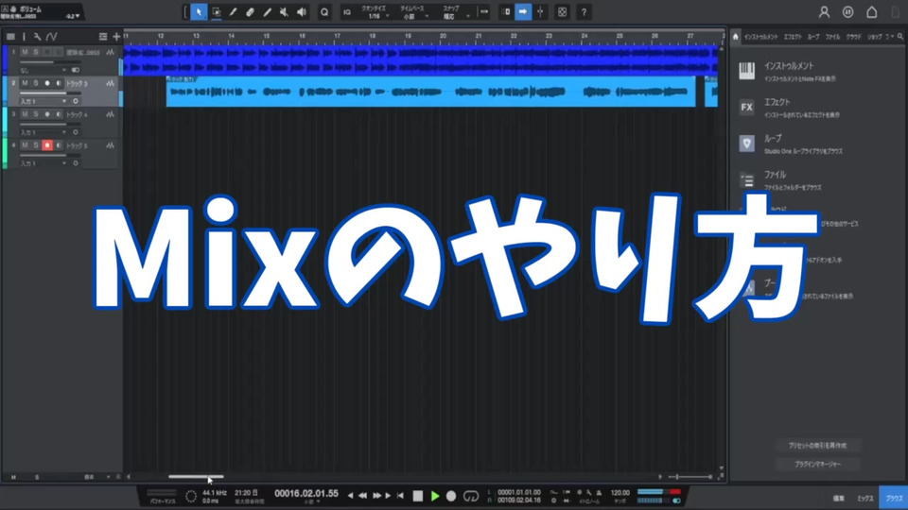Toggle monitor on トラック 4
This screenshot has height=510, width=908.
pos(58,114)
